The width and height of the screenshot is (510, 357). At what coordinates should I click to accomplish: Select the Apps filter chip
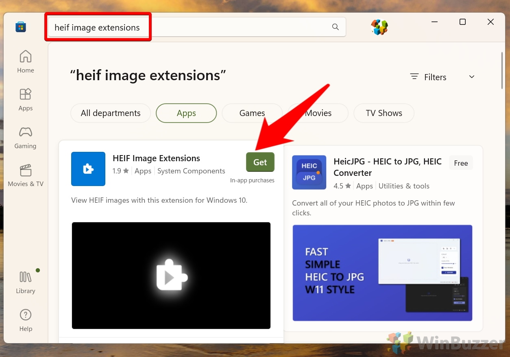[186, 113]
